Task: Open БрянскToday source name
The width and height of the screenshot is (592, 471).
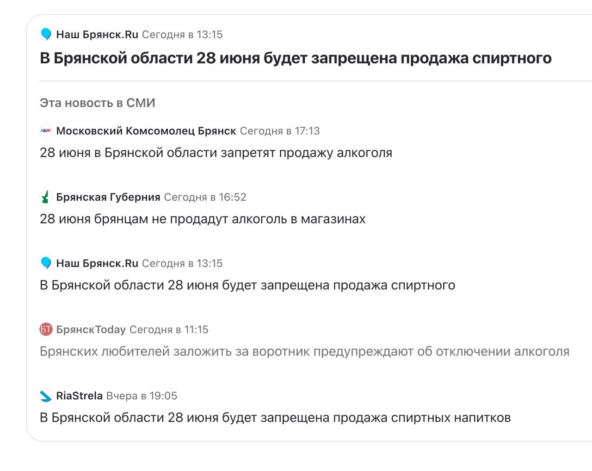Action: 91,329
